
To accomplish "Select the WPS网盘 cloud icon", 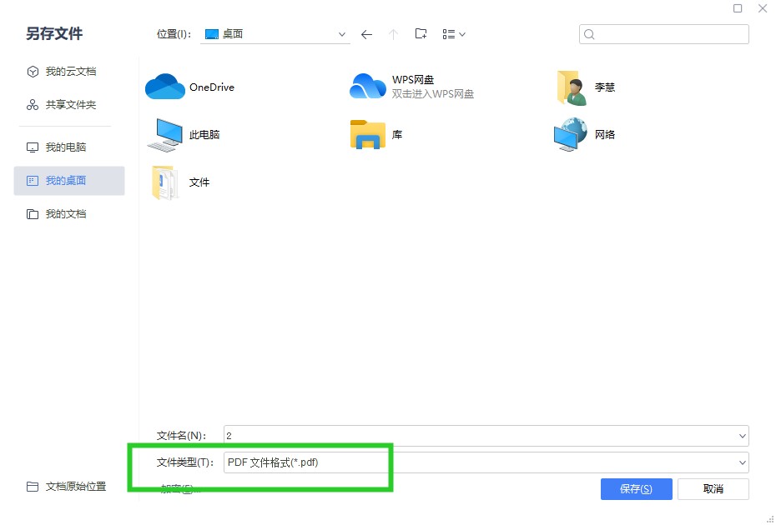I will [x=368, y=86].
